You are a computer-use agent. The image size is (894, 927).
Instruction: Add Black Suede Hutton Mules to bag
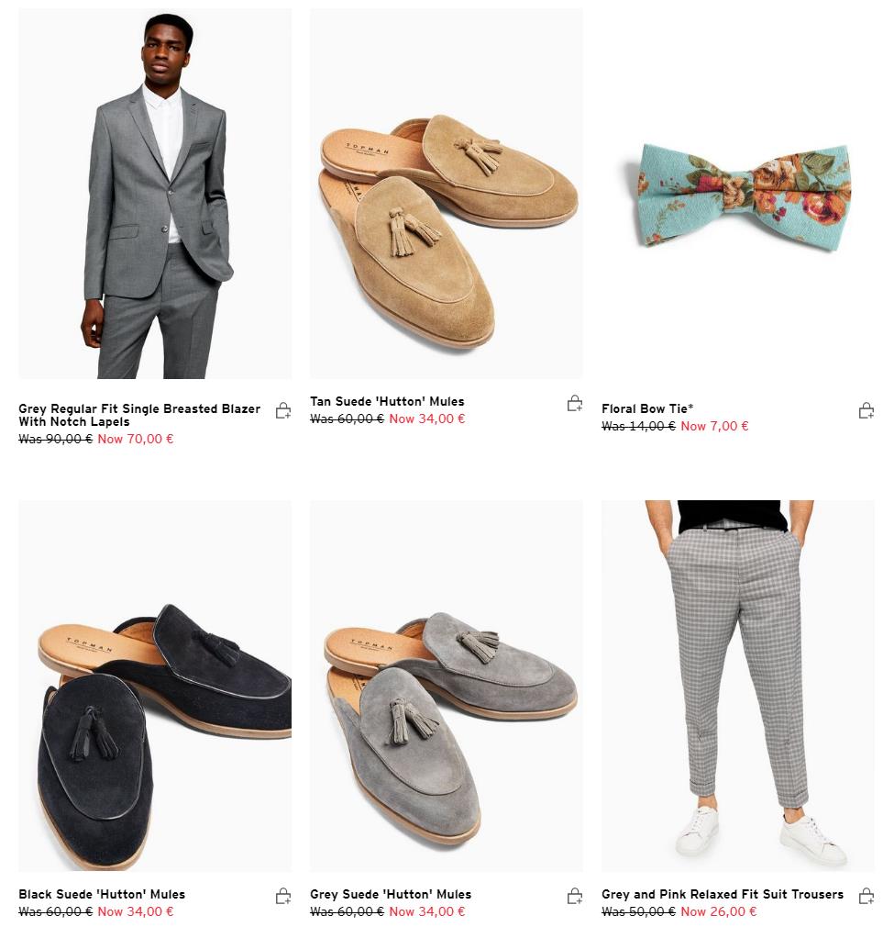coord(283,897)
